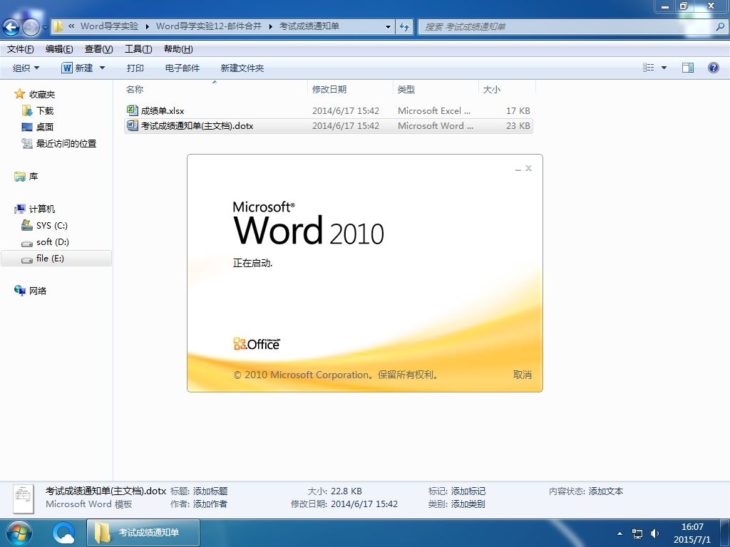Click the Forward navigation arrow in Explorer

click(31, 28)
